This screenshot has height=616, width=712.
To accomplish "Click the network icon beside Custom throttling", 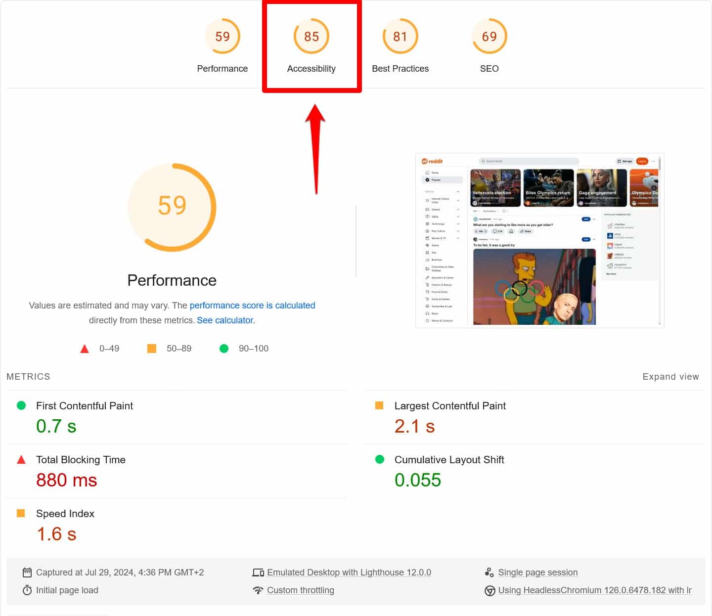I will (x=258, y=590).
